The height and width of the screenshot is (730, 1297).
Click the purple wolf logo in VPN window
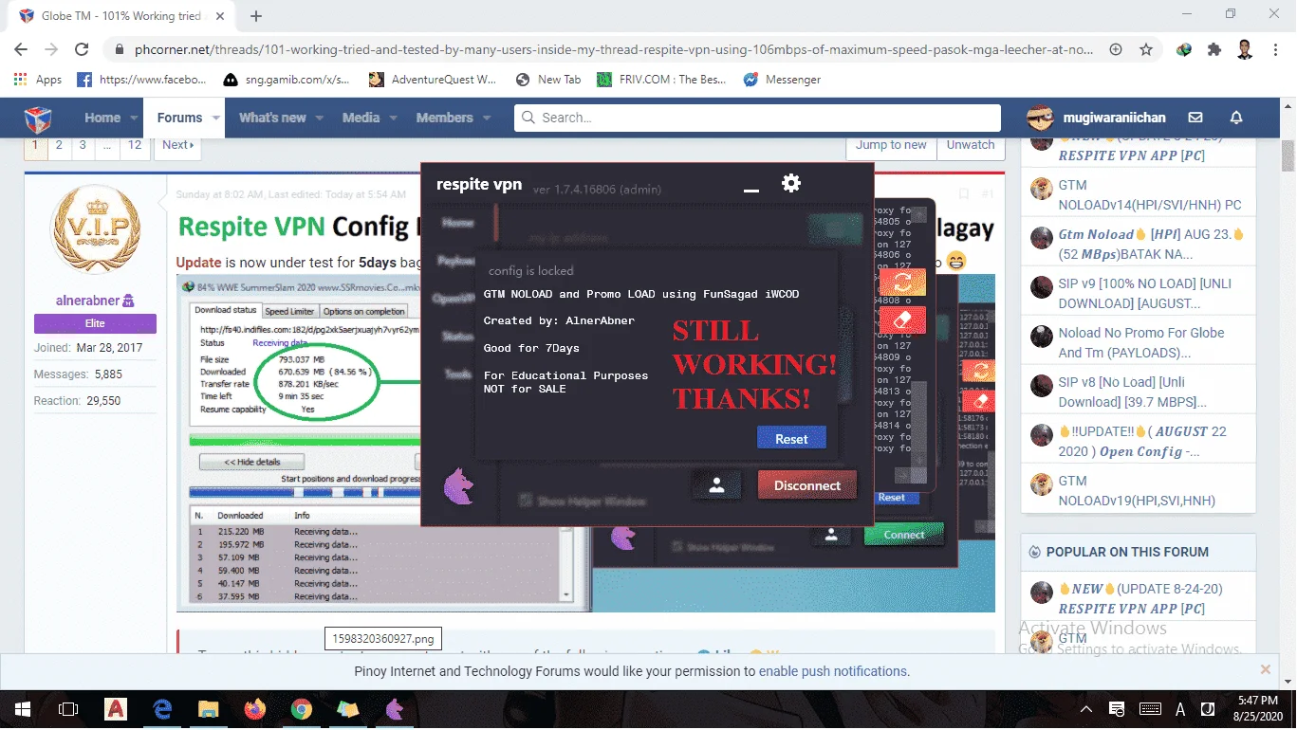pyautogui.click(x=459, y=487)
